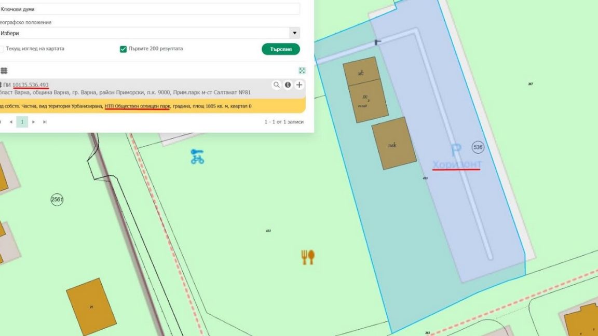Click the dropdown arrow of 'Избери'
This screenshot has width=598, height=336.
click(x=295, y=33)
